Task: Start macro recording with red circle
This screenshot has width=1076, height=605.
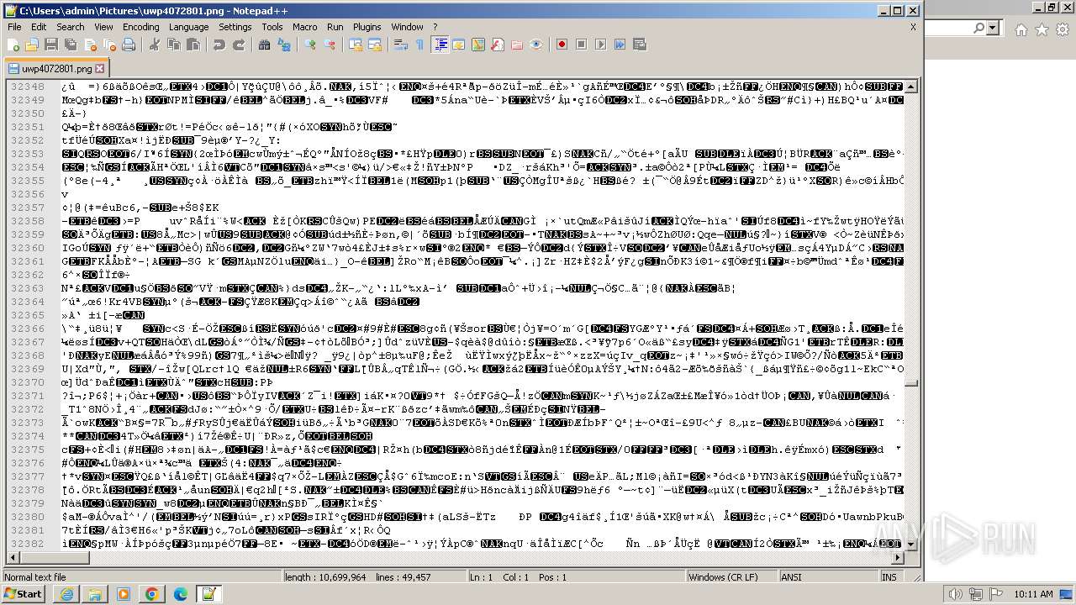Action: coord(562,45)
